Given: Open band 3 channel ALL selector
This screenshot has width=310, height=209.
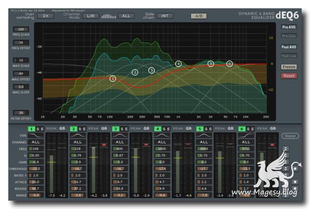Looking at the screenshot, I should click(x=120, y=142).
